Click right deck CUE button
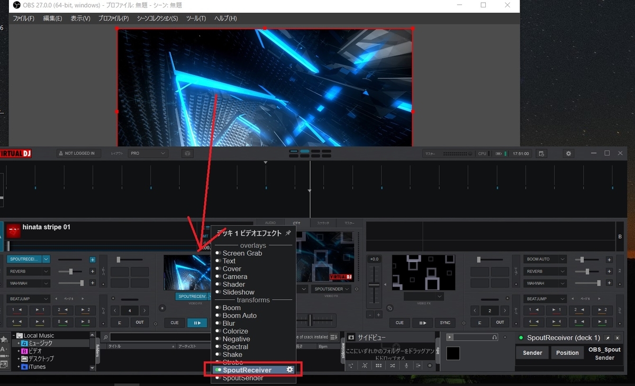Viewport: 635px width, 386px height. click(400, 322)
